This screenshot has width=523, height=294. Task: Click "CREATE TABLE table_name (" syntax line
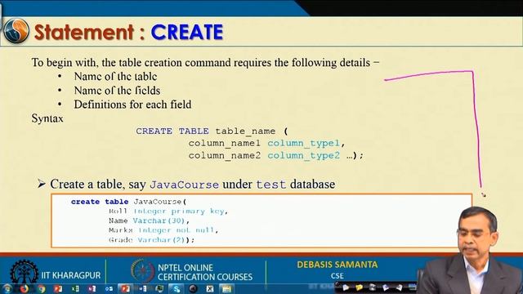pos(212,131)
